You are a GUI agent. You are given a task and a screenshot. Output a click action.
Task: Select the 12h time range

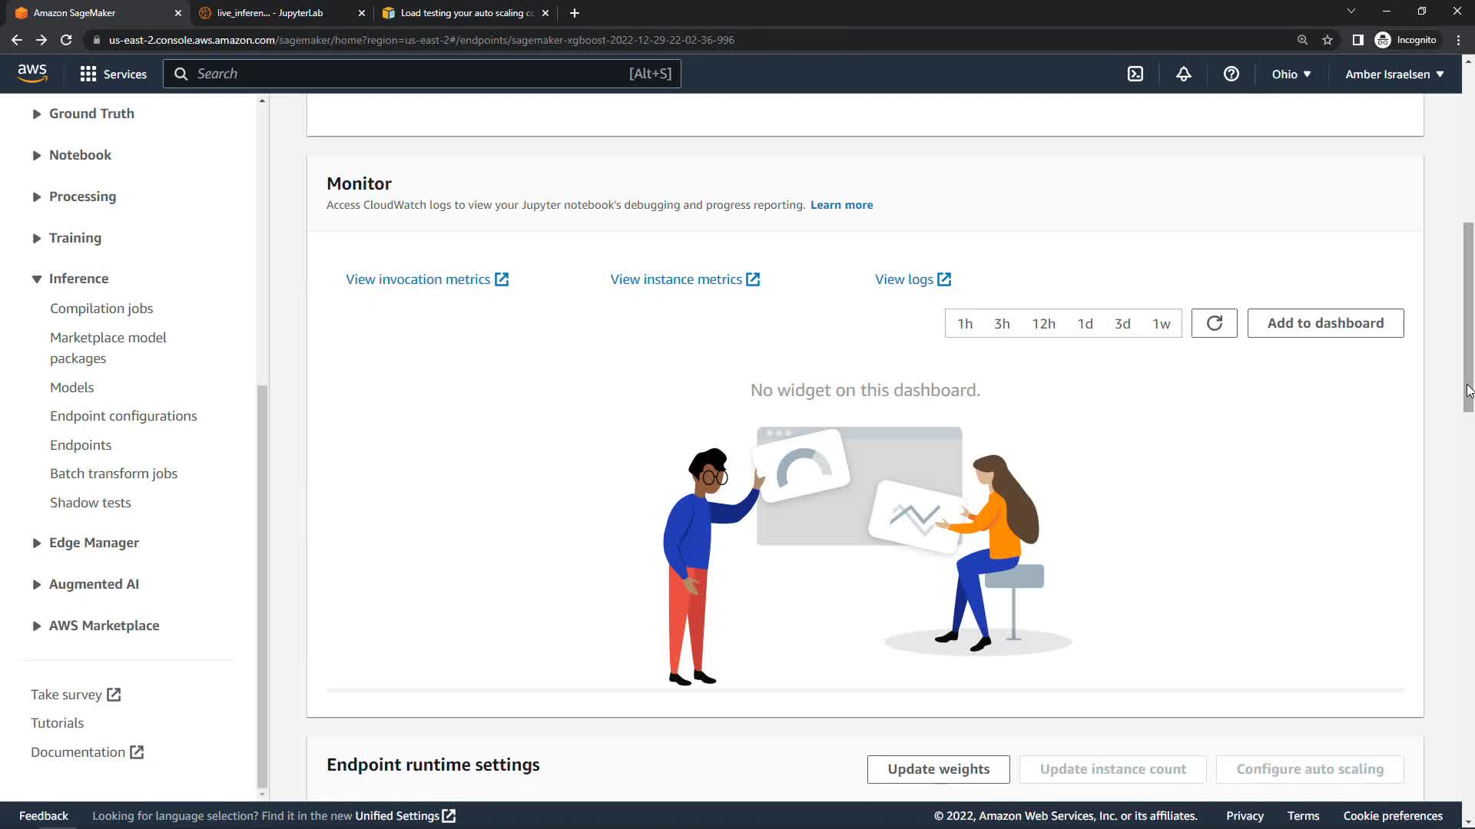1043,324
